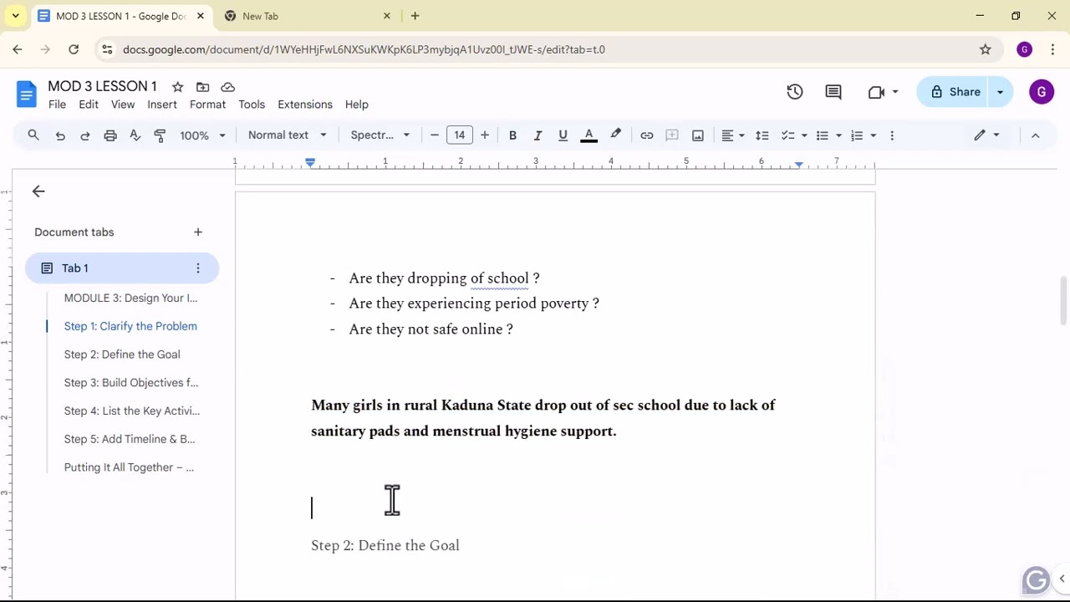Image resolution: width=1070 pixels, height=602 pixels.
Task: Open the File menu
Action: pyautogui.click(x=57, y=105)
